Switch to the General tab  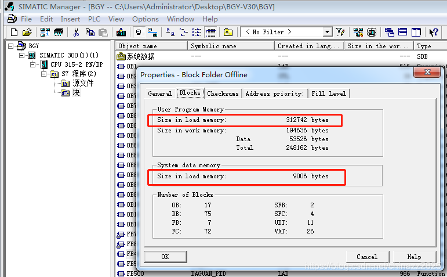click(160, 93)
